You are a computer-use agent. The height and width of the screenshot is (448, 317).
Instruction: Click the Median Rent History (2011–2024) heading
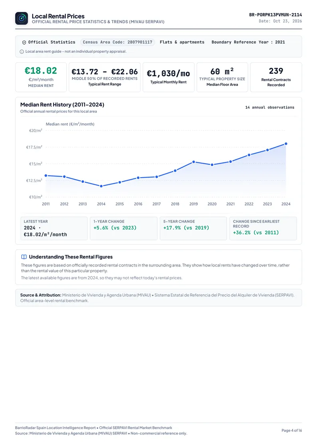[x=62, y=105]
